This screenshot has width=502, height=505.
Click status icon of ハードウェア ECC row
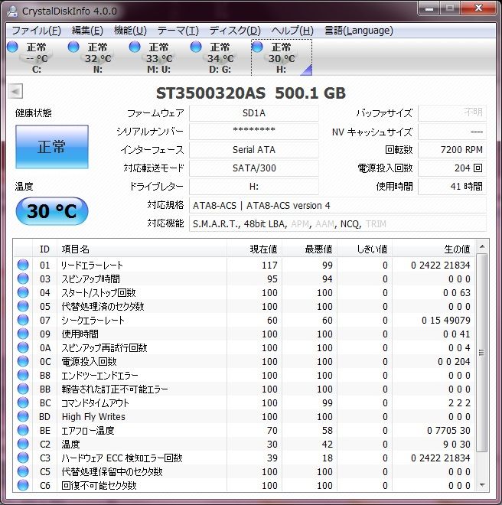point(23,458)
